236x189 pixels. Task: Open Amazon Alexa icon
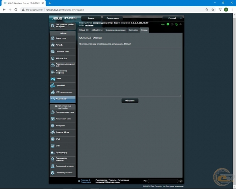53,132
